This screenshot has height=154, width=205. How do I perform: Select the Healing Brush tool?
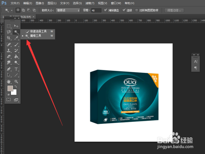tap(9, 44)
